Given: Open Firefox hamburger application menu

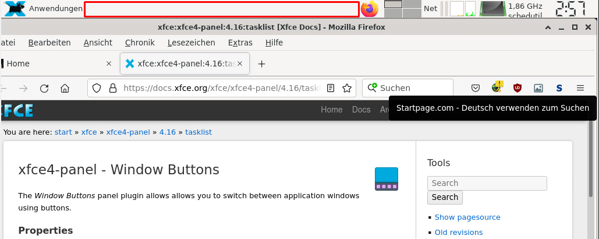Looking at the screenshot, I should [580, 88].
